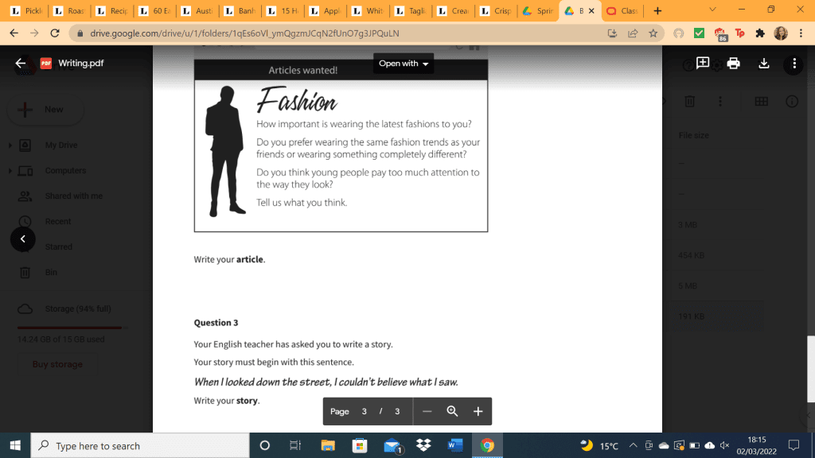Zoom in using the plus button
Screen dimensions: 815x458
pos(478,411)
